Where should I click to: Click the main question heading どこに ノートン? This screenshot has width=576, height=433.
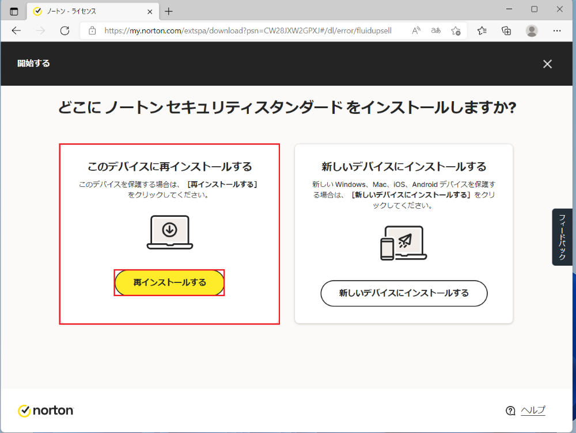tap(287, 108)
